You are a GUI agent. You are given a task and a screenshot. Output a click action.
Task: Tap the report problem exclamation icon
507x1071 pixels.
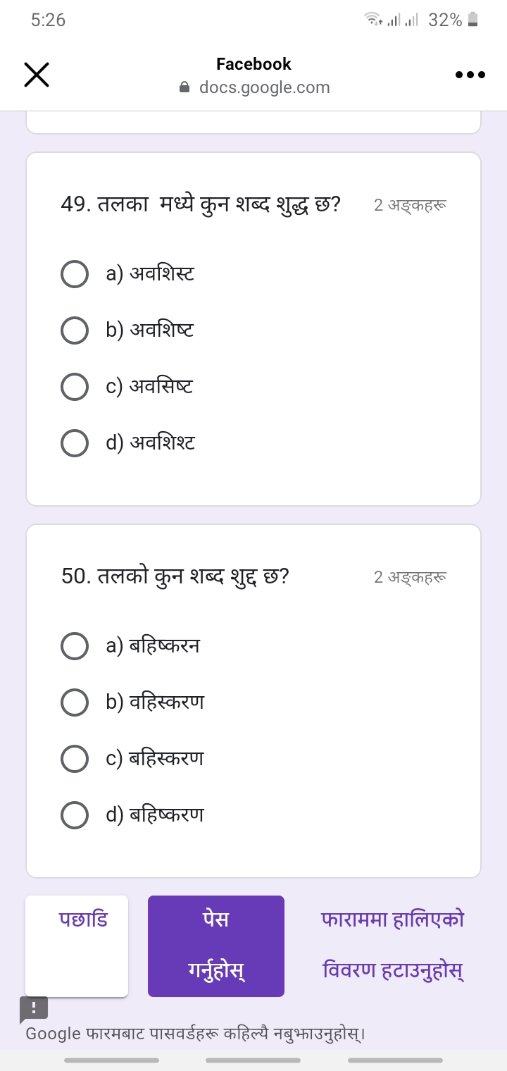pyautogui.click(x=34, y=1008)
